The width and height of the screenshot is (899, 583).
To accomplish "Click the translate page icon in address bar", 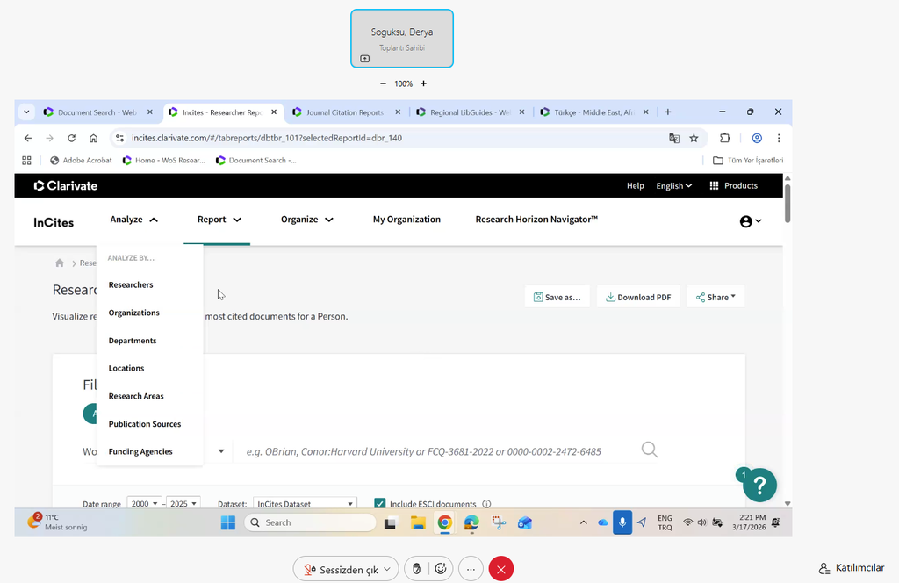I will pos(673,138).
